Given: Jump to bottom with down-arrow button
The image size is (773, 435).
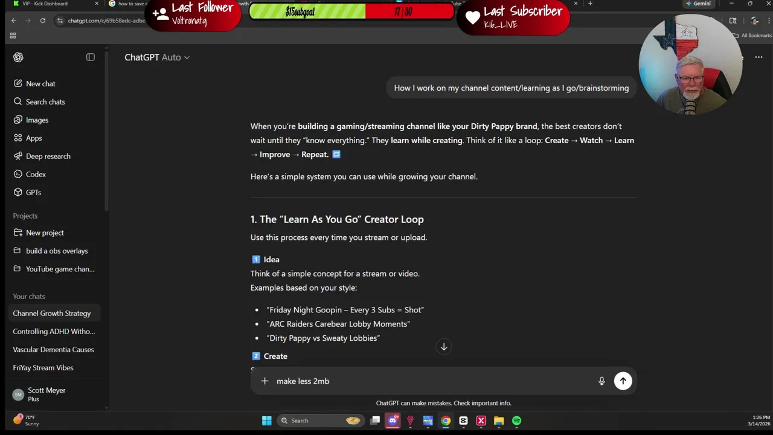Looking at the screenshot, I should 443,347.
